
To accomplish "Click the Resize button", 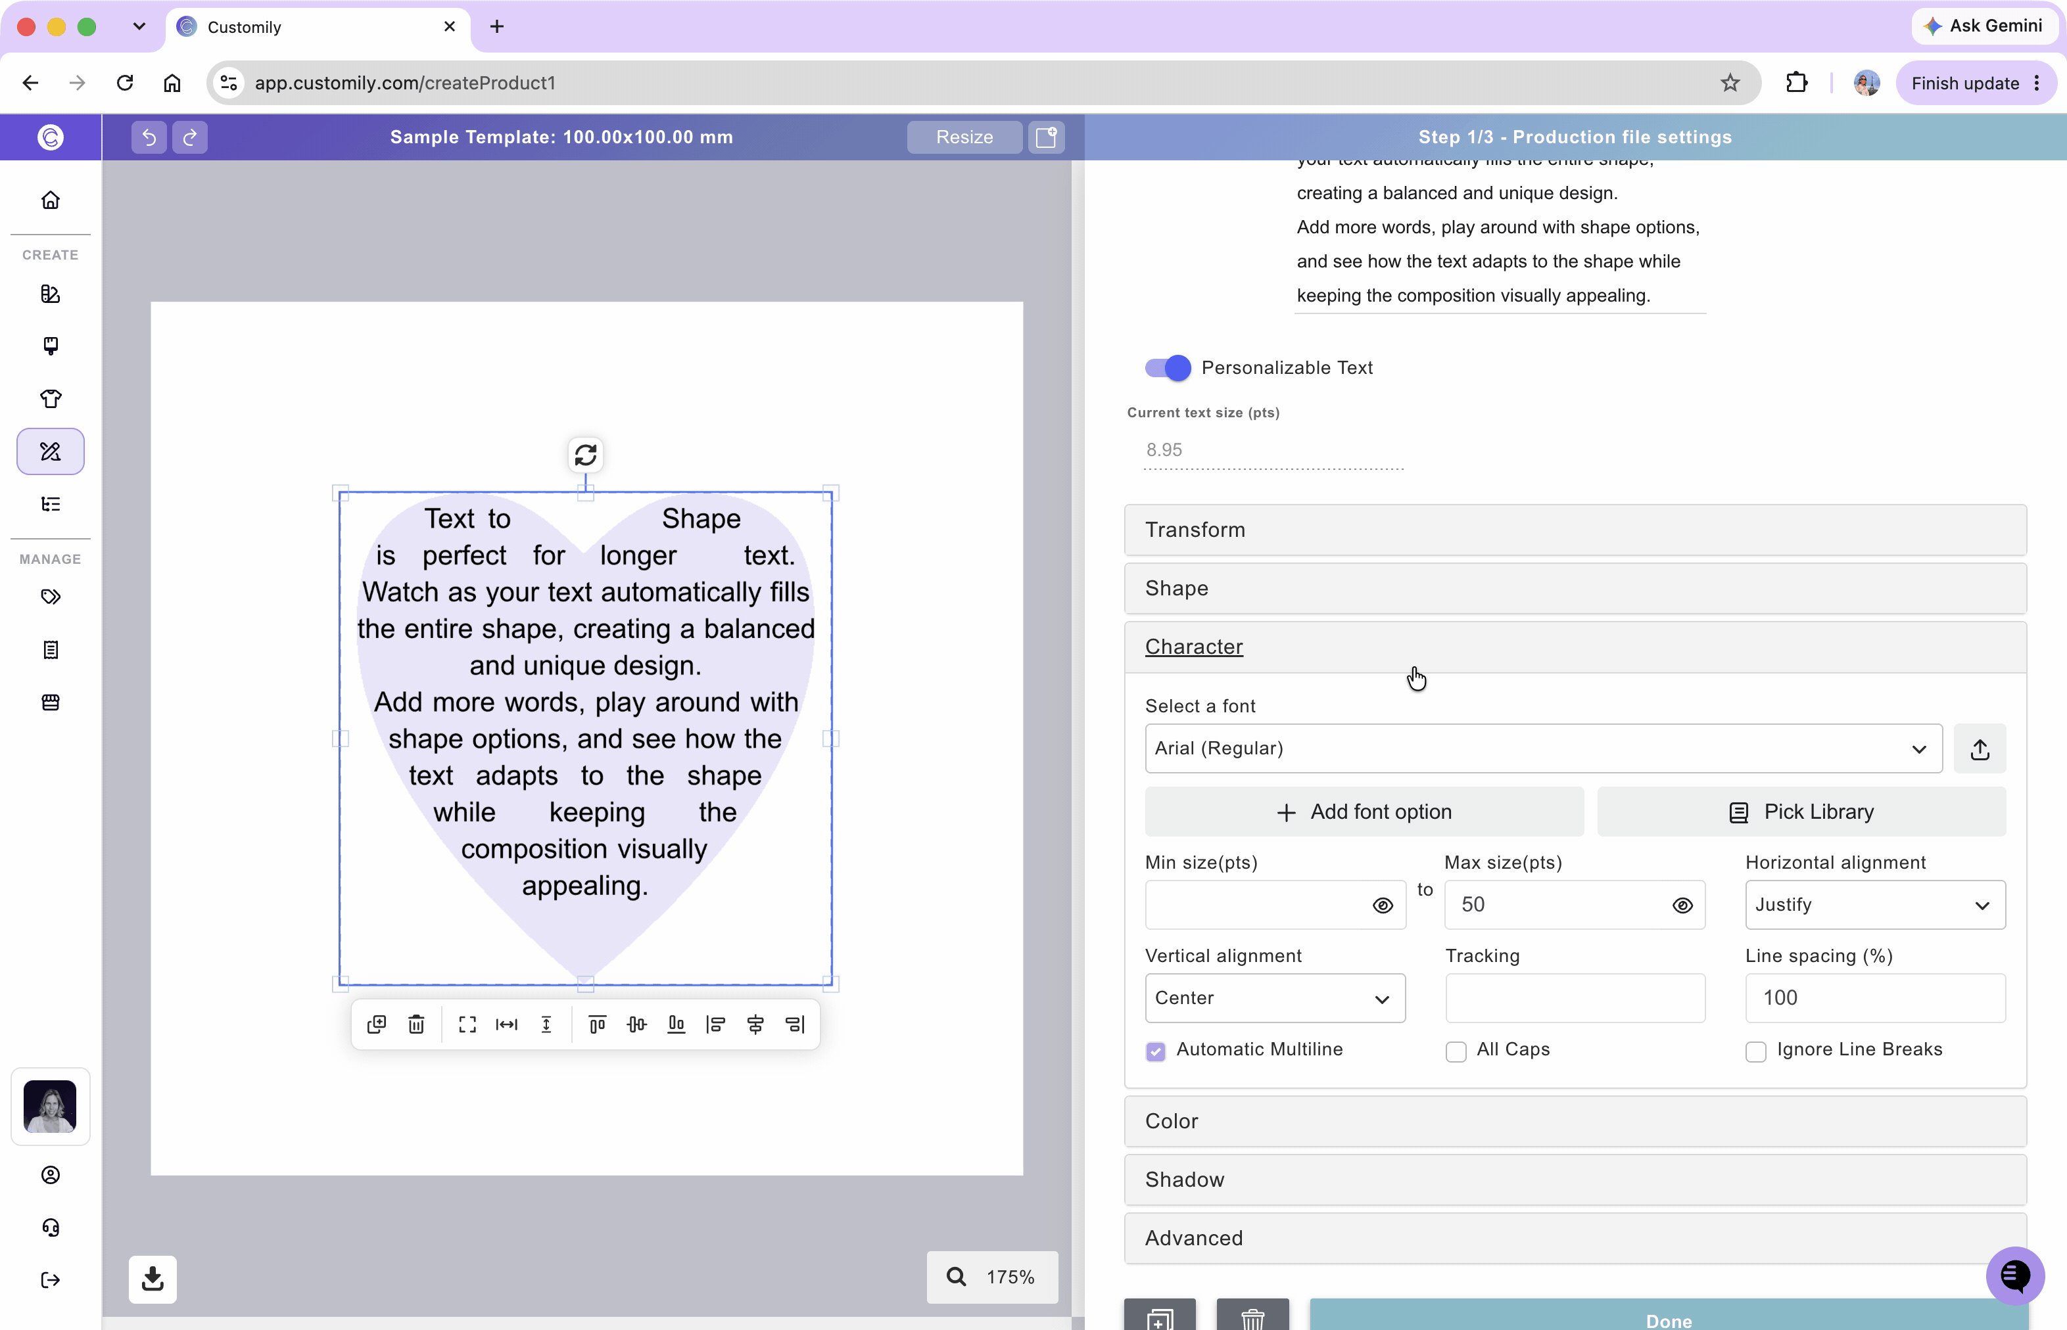I will [964, 137].
